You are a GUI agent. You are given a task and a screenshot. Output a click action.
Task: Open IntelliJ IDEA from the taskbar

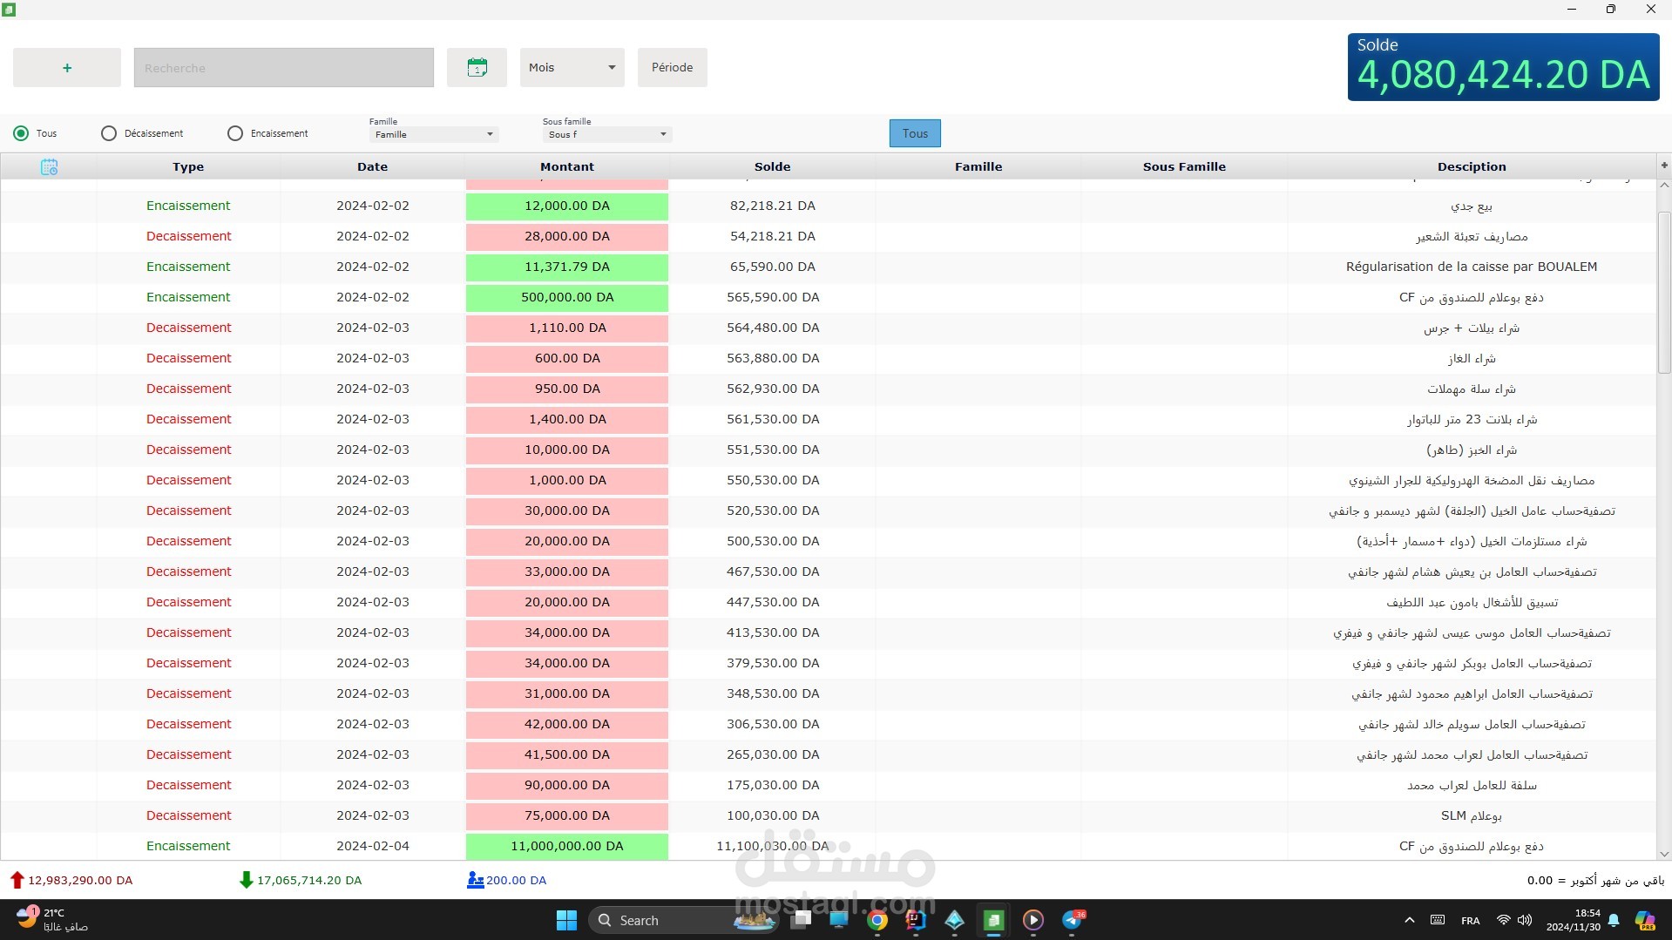916,920
